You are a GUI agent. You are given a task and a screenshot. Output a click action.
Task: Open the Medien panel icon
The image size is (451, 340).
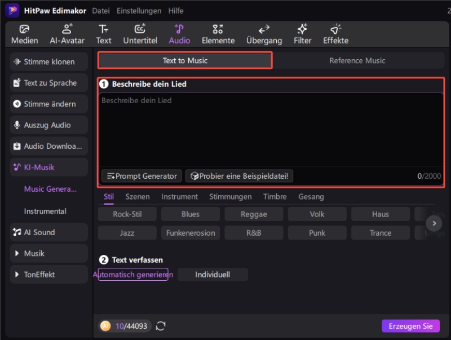(24, 29)
